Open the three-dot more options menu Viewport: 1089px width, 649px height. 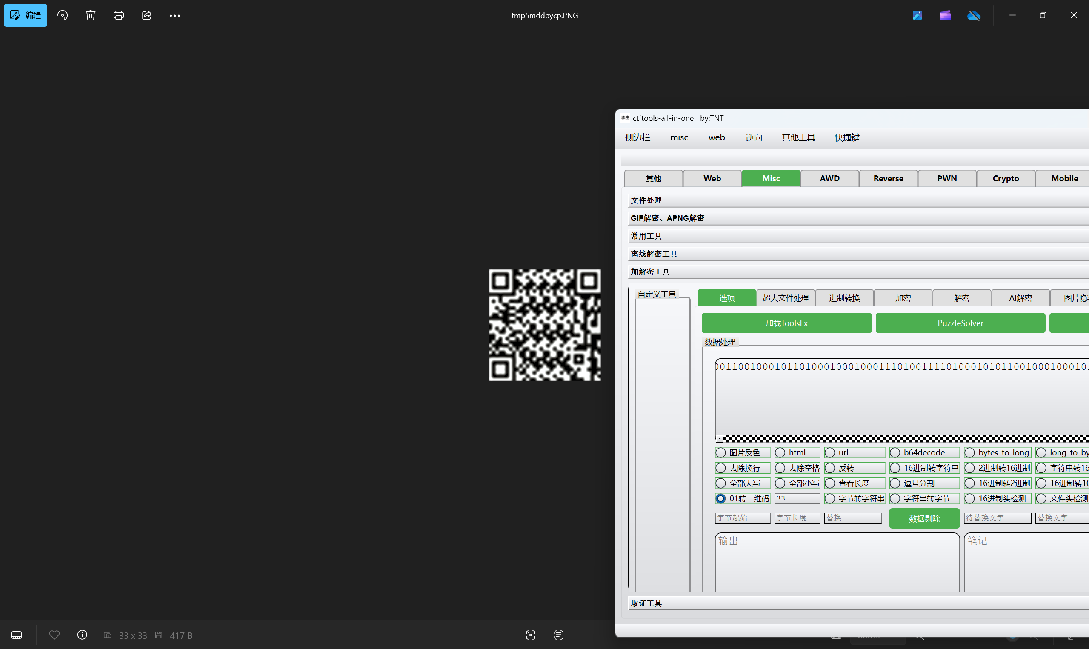(x=175, y=15)
